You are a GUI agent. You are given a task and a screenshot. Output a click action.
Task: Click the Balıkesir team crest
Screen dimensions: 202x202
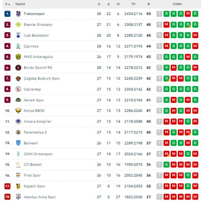click(18, 143)
